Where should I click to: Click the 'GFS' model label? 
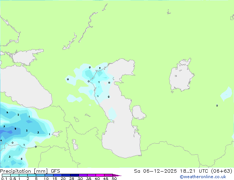55,171
